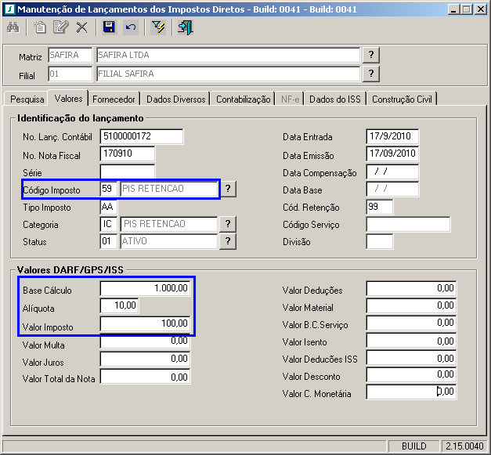Select the Construção Civil tab
The width and height of the screenshot is (491, 455).
[403, 99]
